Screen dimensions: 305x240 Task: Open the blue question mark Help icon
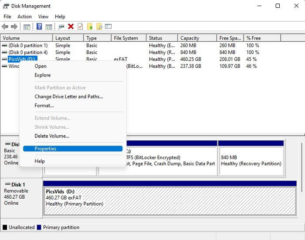pos(39,27)
